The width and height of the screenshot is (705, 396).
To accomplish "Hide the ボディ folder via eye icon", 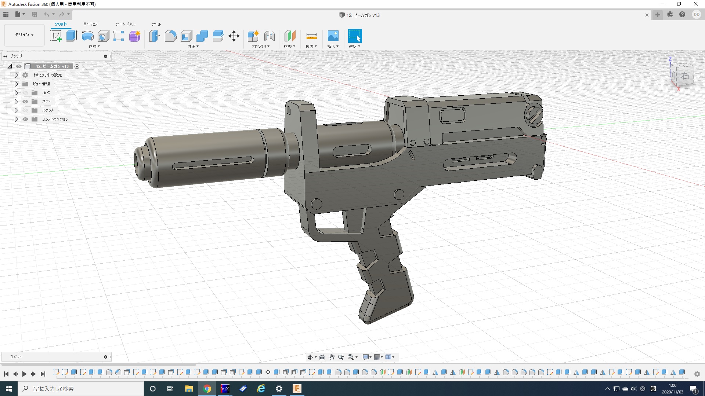I will 25,102.
